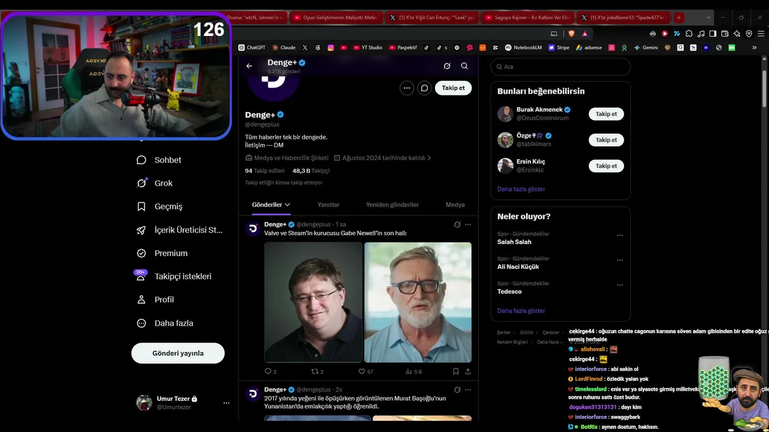
Task: Open Takipçi istekleri in the sidebar
Action: coord(174,277)
